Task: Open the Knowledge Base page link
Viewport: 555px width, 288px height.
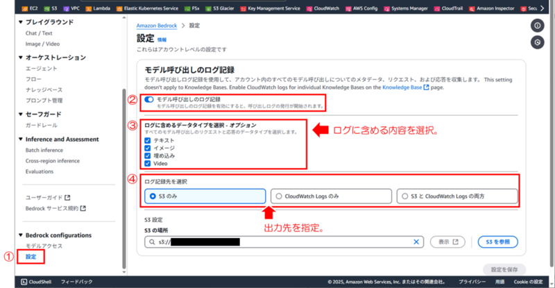Action: pyautogui.click(x=405, y=87)
